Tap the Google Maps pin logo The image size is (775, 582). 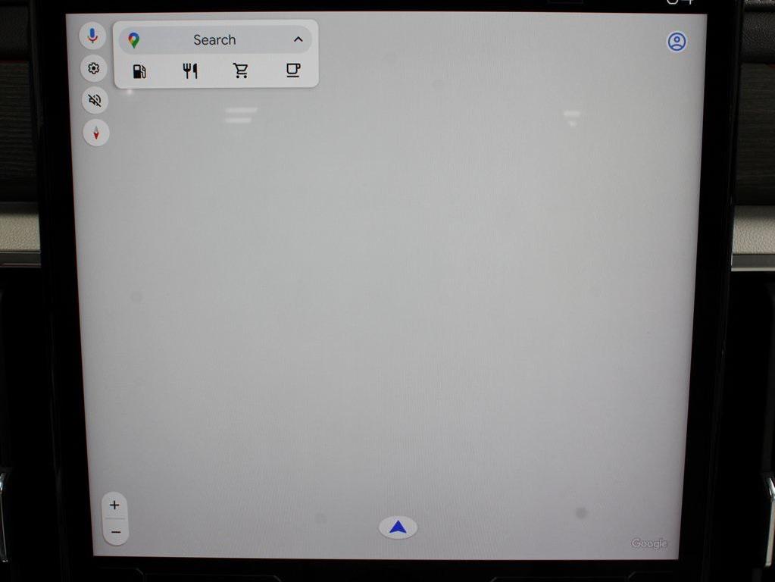pos(134,40)
